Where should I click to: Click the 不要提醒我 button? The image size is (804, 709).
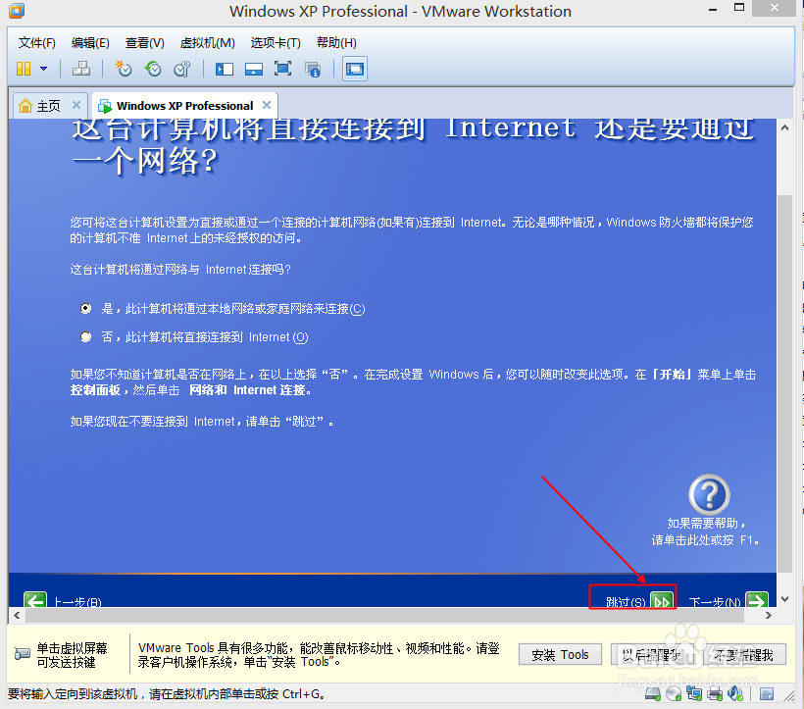coord(744,655)
